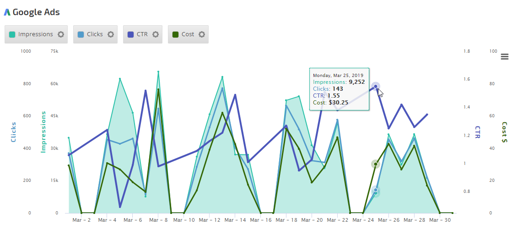Click the light blue Clicks color swatch

point(81,34)
